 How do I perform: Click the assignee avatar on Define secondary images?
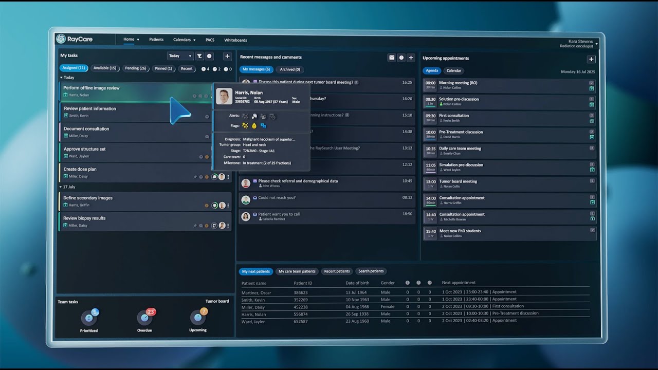pos(222,206)
